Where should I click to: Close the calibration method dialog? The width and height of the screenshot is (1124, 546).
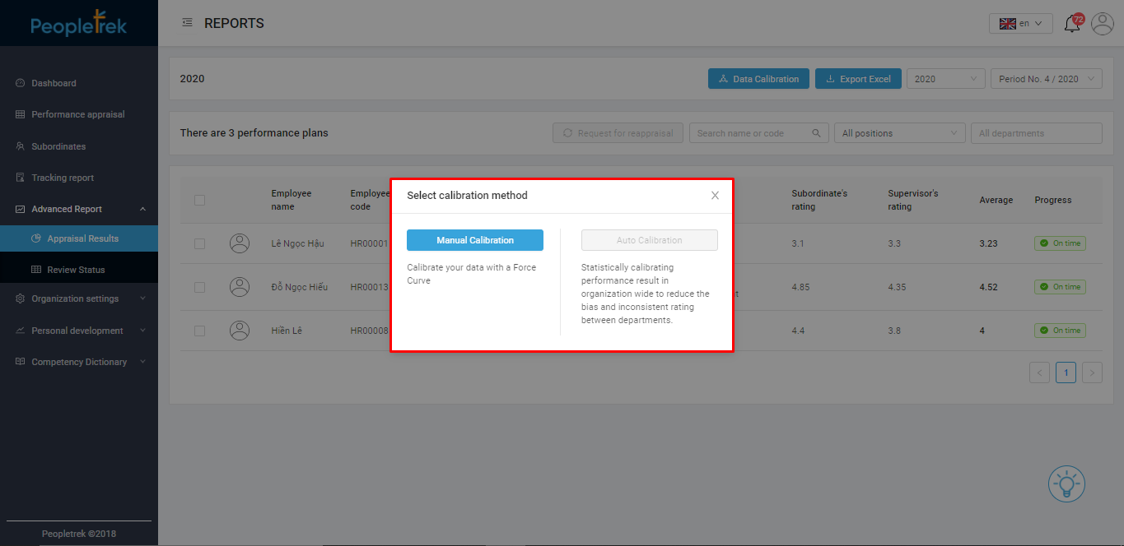(x=715, y=196)
